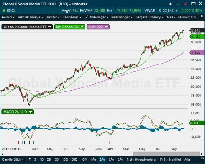Select the 3År time range

click(x=111, y=159)
